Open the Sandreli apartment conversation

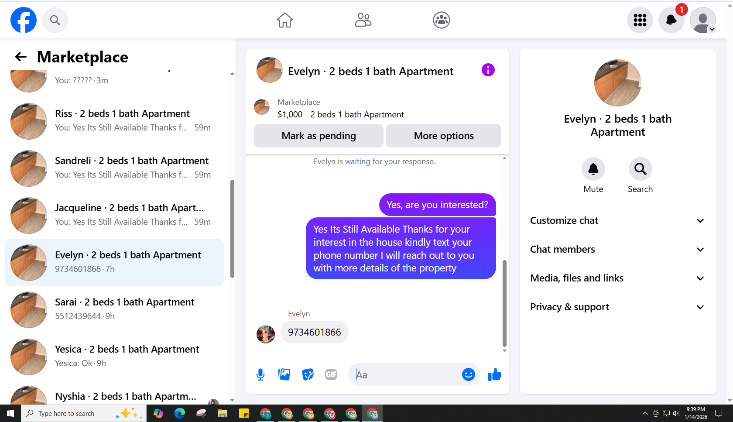coord(115,168)
